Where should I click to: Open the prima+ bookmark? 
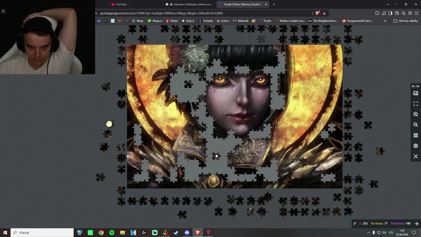coord(223,21)
